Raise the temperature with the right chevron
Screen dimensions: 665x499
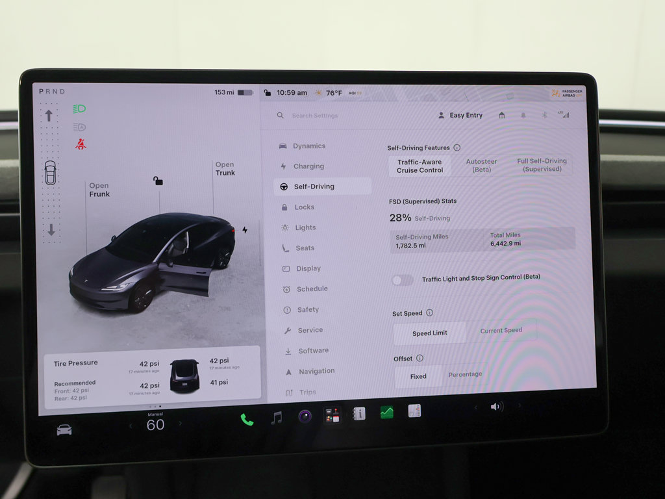pos(181,423)
